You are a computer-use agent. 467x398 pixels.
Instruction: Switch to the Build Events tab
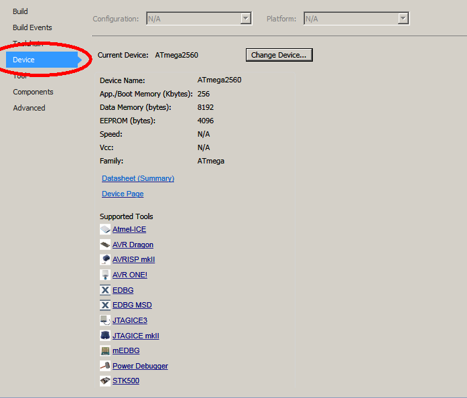32,27
